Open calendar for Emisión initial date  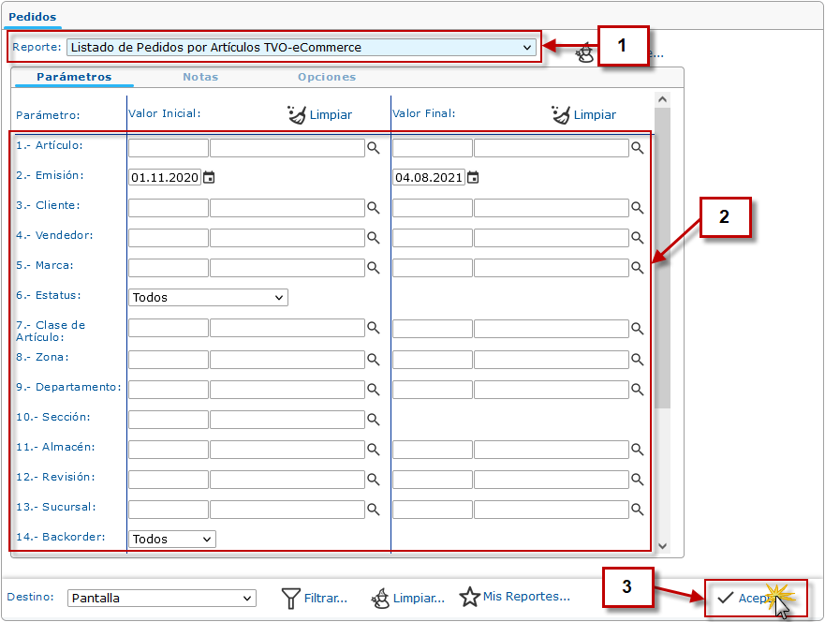pyautogui.click(x=209, y=177)
